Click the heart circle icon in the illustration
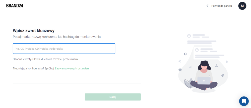The height and width of the screenshot is (108, 251). click(x=185, y=54)
